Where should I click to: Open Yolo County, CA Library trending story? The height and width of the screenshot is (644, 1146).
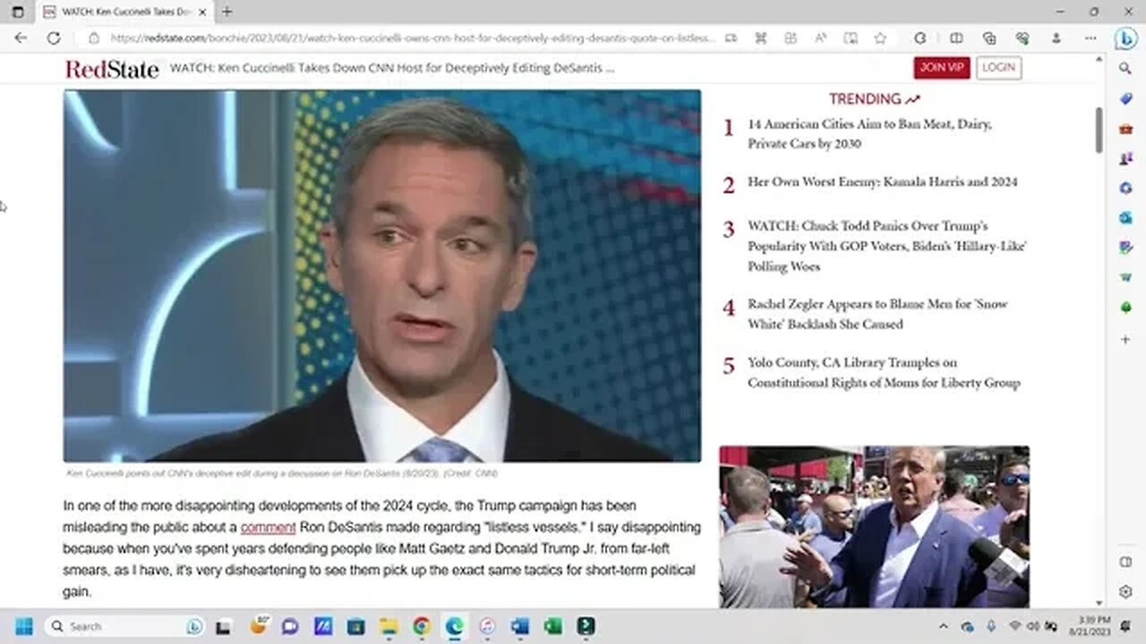point(884,373)
